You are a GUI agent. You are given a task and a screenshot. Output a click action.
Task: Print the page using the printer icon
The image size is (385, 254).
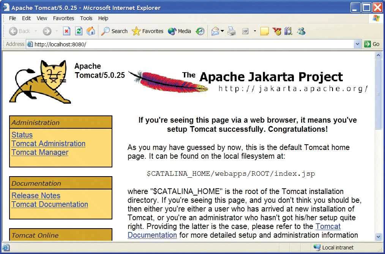point(231,31)
